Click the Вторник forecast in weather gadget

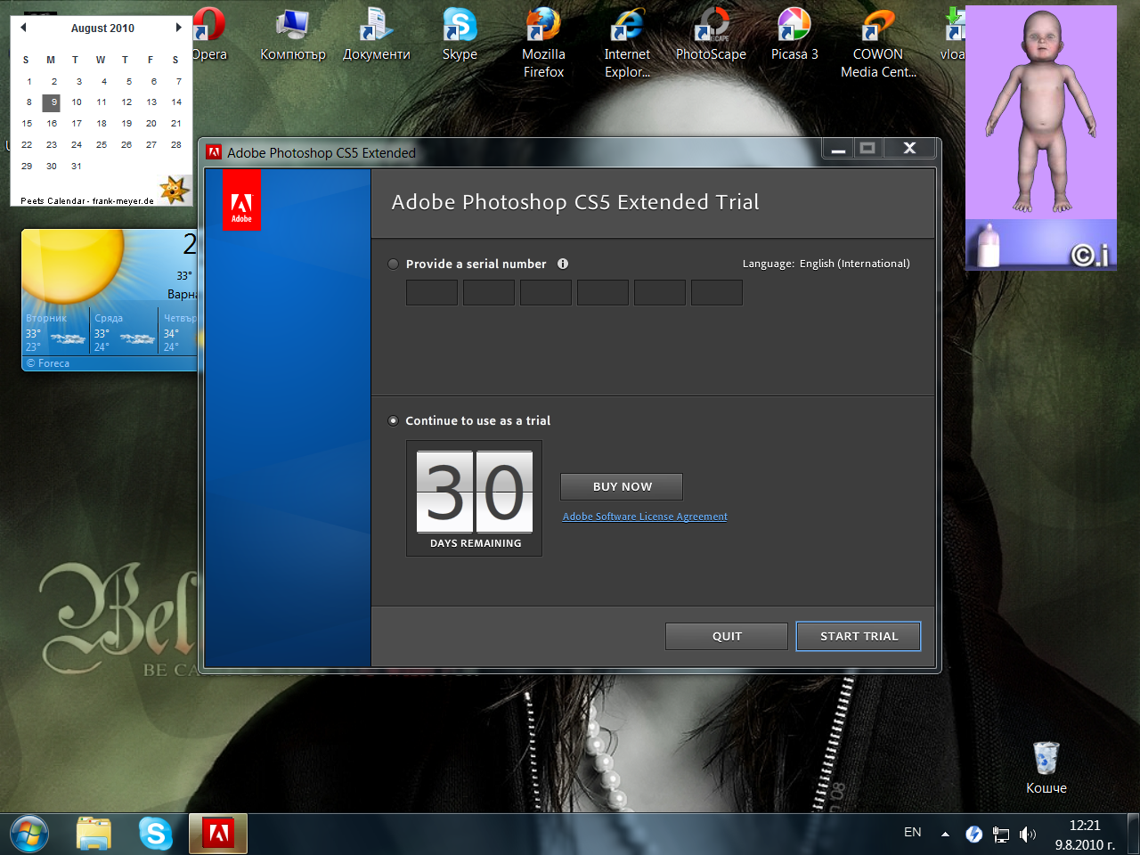[56, 331]
